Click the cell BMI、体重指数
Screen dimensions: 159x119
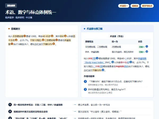(92, 52)
